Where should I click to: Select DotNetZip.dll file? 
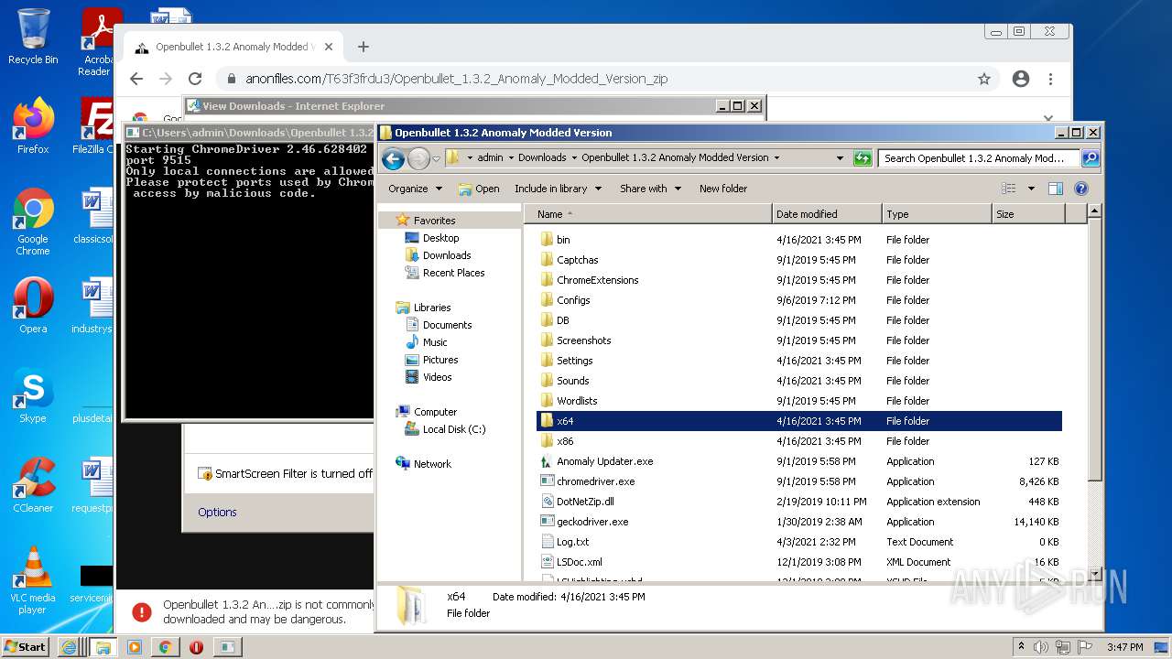585,502
